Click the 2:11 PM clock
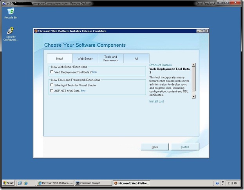This screenshot has width=244, height=190. click(233, 183)
